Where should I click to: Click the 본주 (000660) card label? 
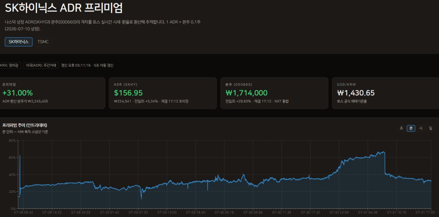click(x=239, y=84)
